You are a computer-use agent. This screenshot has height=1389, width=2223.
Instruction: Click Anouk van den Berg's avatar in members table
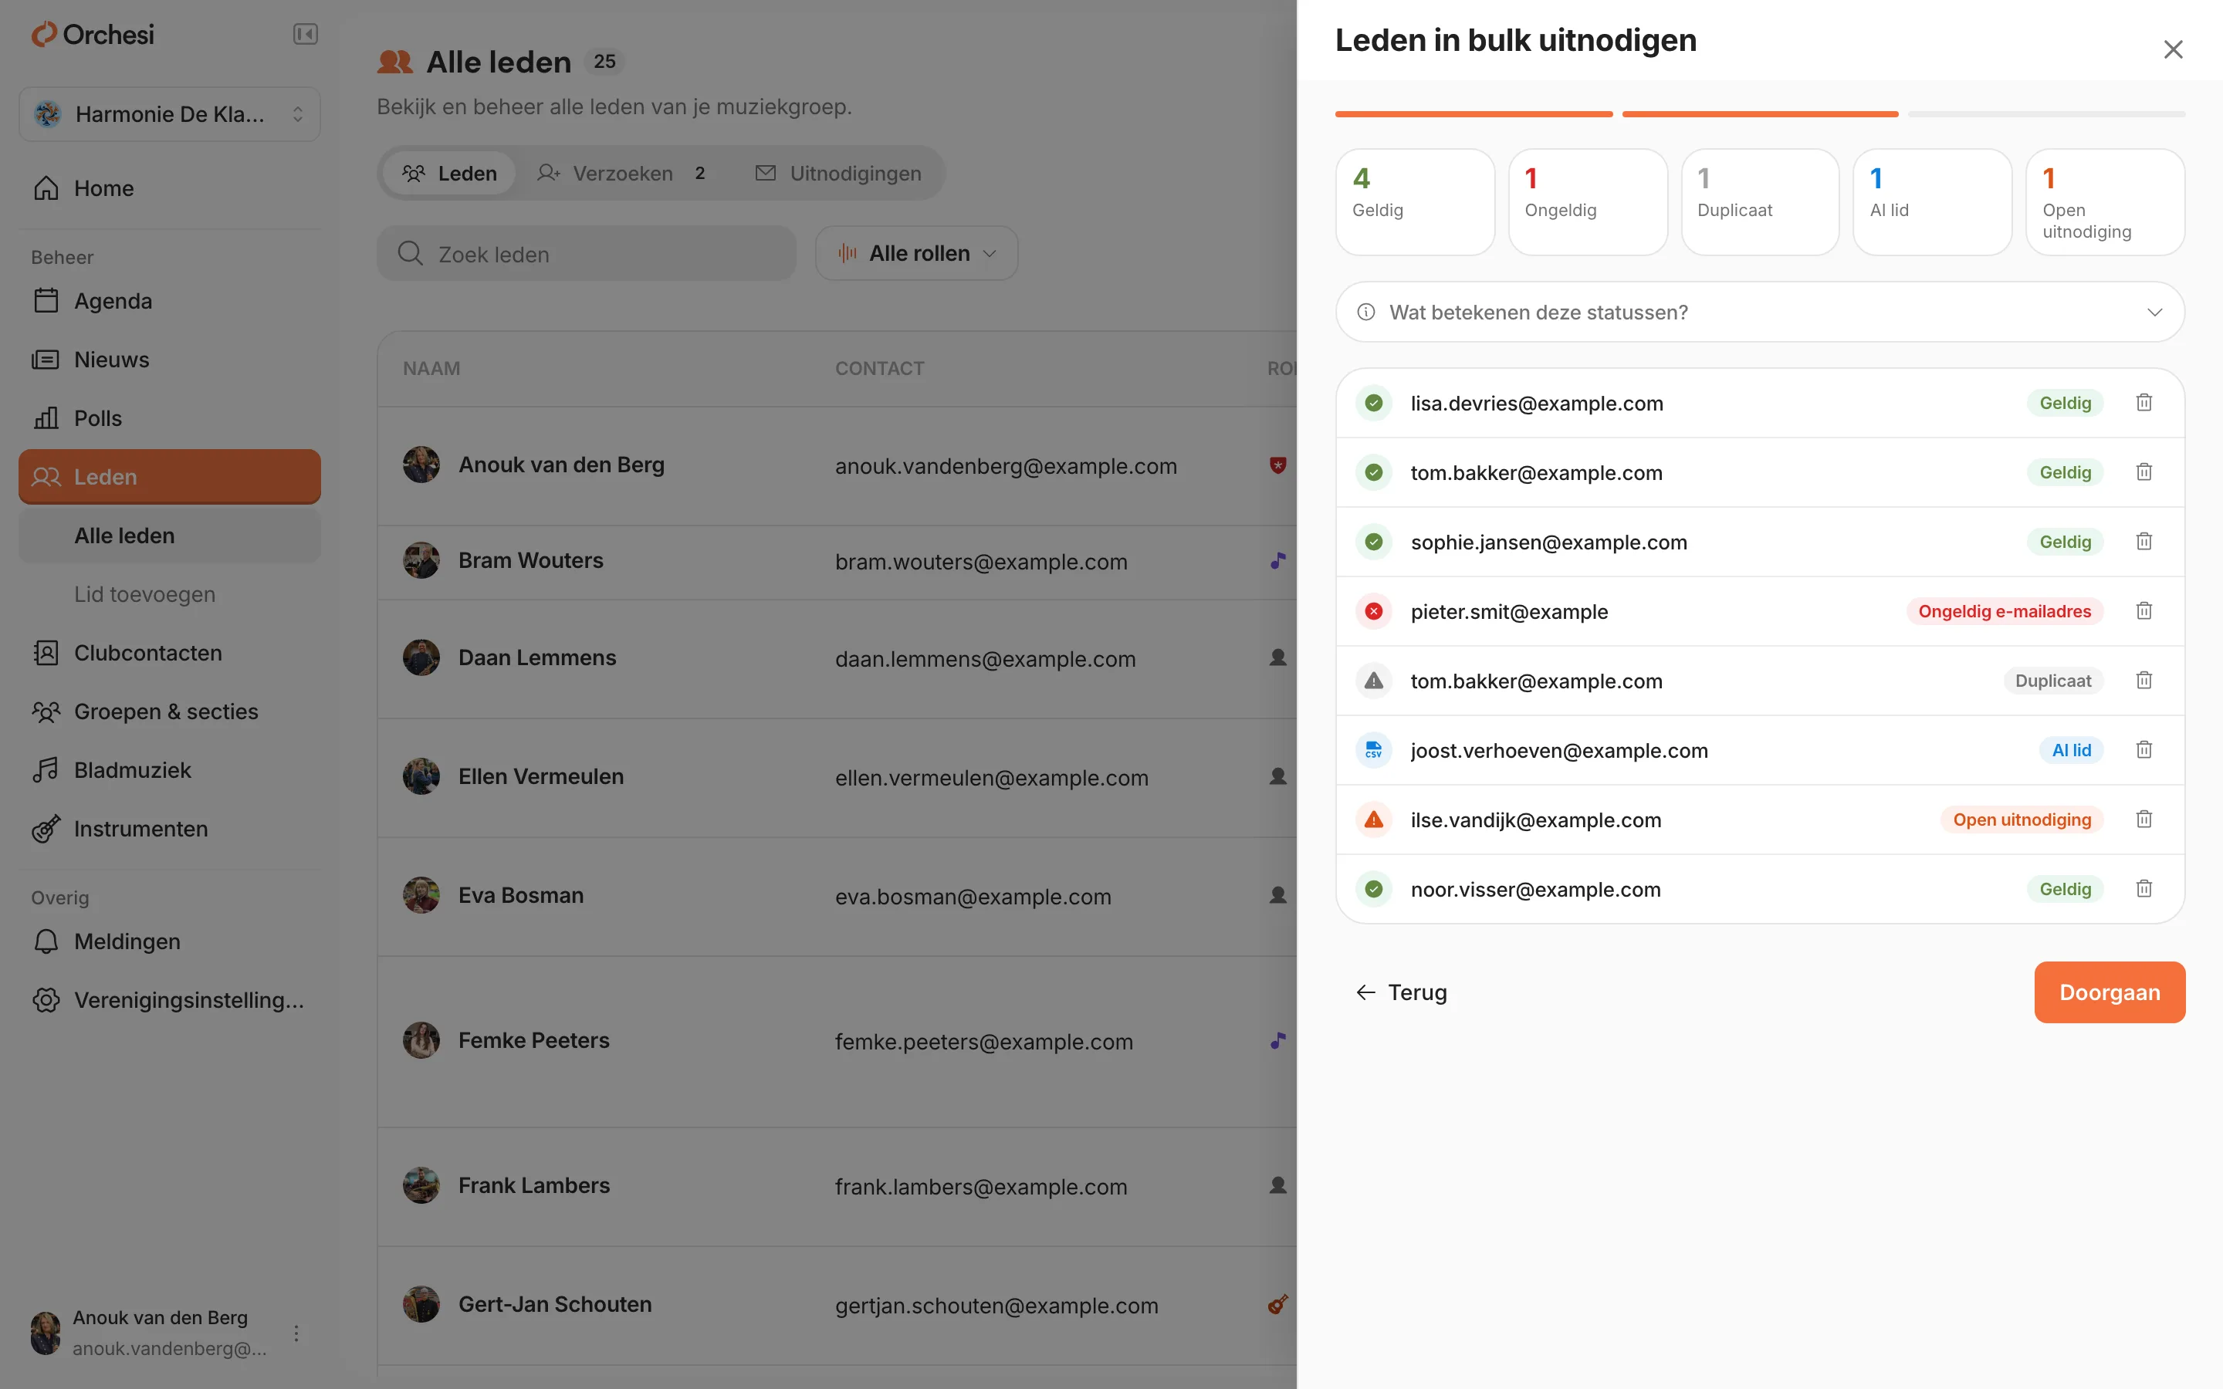pos(421,465)
